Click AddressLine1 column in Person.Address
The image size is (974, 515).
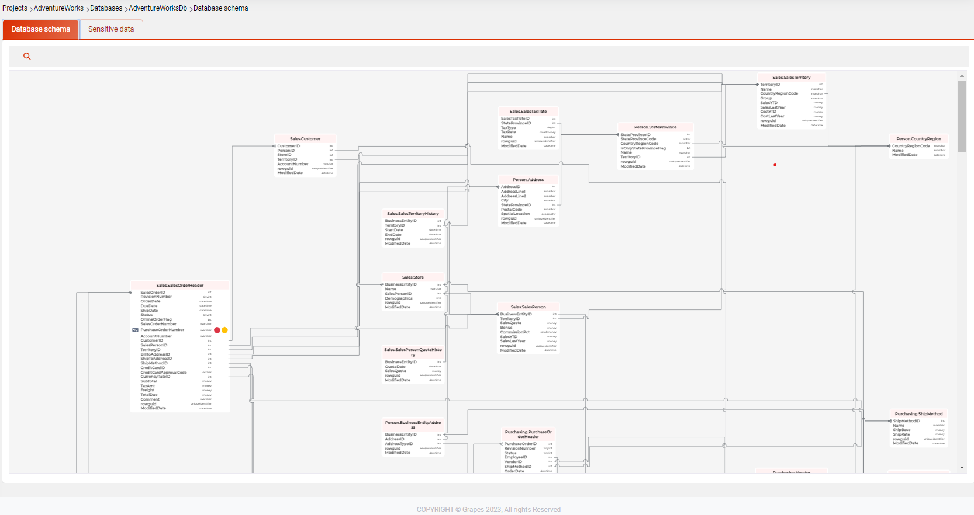(513, 192)
